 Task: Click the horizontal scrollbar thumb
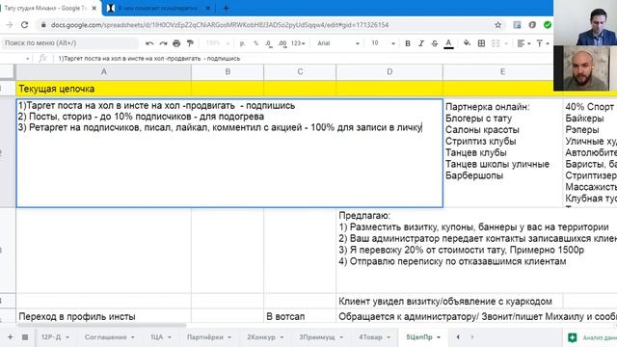(101, 326)
